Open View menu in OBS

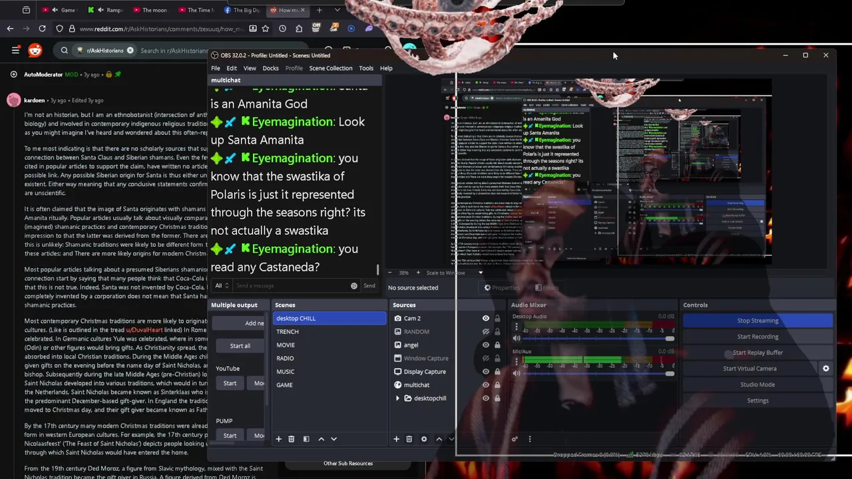tap(250, 68)
